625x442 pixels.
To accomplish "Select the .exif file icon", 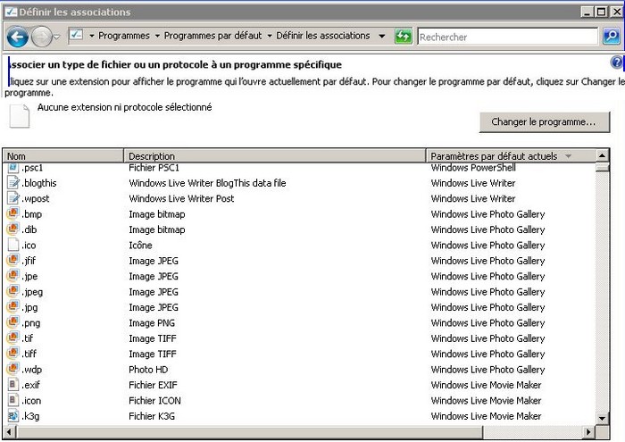I will 13,385.
